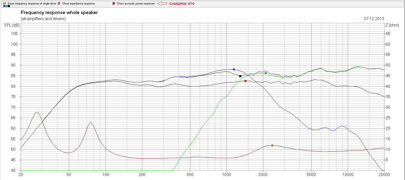Click the red arrow pointing at acoustic power

pyautogui.click(x=162, y=4)
